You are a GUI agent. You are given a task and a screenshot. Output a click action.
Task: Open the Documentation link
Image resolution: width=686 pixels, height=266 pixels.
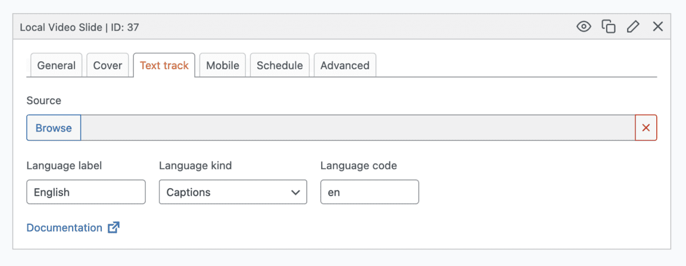pyautogui.click(x=64, y=228)
